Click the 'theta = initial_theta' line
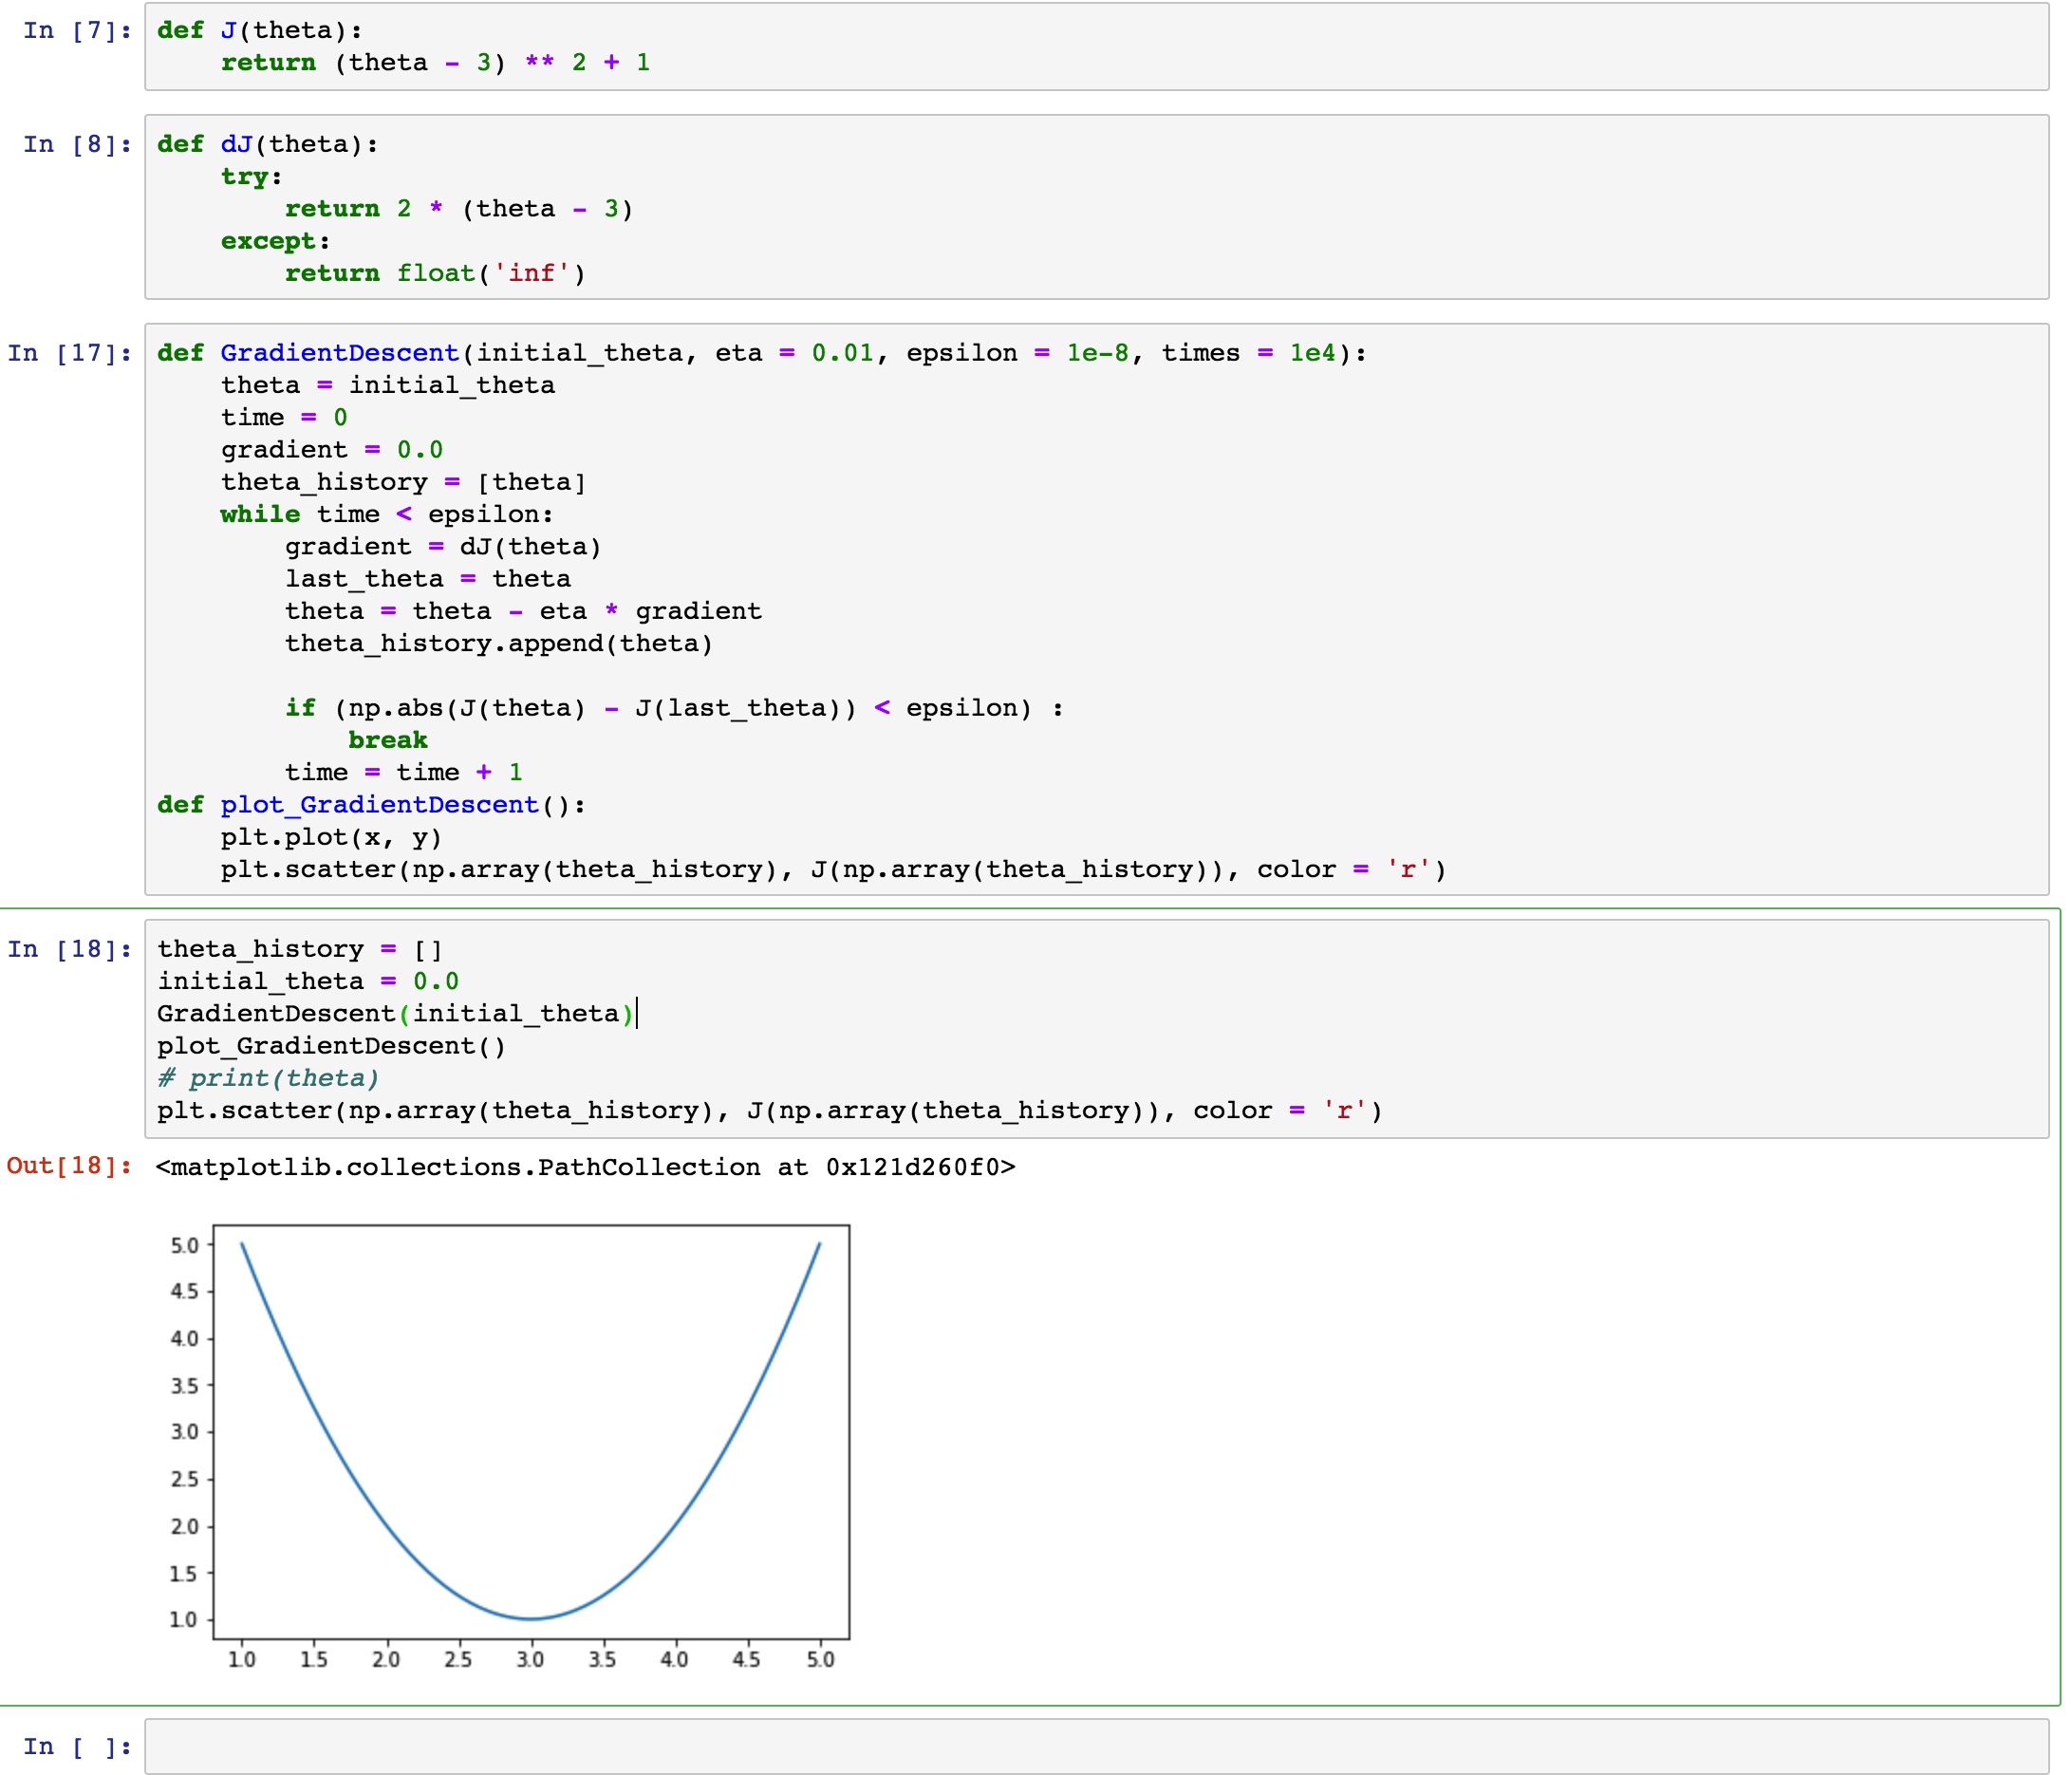This screenshot has width=2071, height=1775. tap(388, 385)
